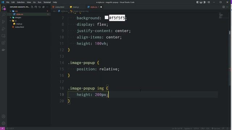The image size is (232, 130).
Task: Switch to the index.html tab
Action: point(59,7)
